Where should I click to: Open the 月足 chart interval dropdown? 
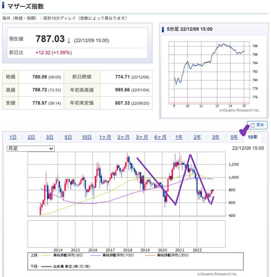pyautogui.click(x=31, y=149)
